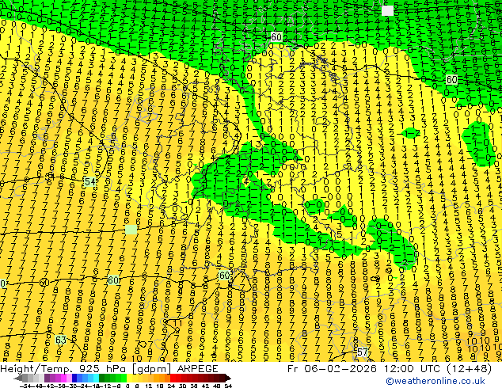The width and height of the screenshot is (502, 388).
Task: Click the '11' value label on the map
Action: [177, 323]
